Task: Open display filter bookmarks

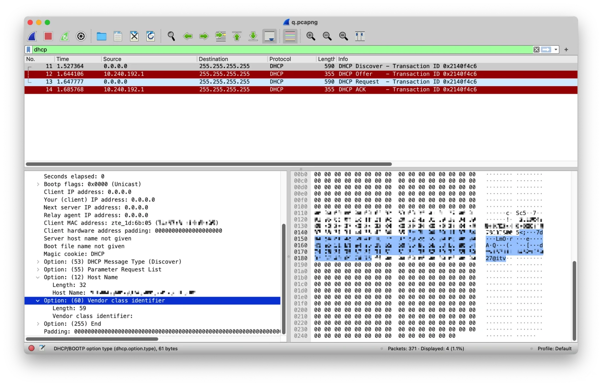Action: [29, 50]
